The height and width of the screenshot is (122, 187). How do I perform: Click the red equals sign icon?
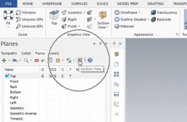coord(37,60)
